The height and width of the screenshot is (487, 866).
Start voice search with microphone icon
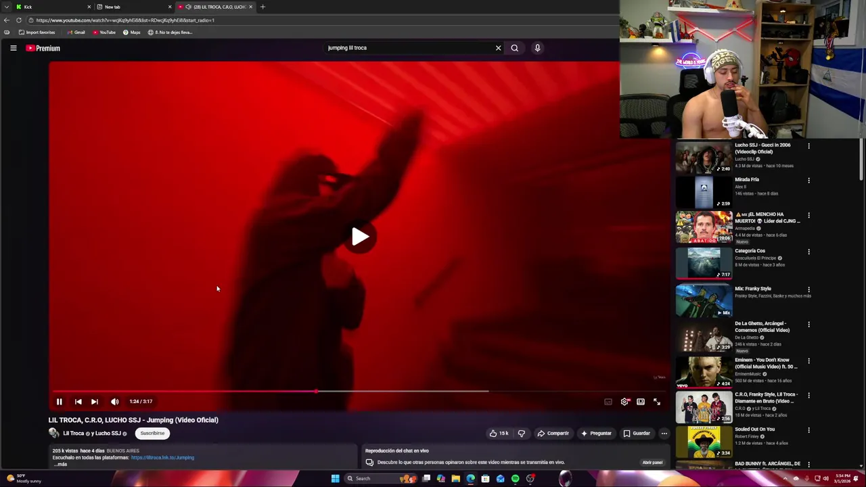tap(537, 48)
